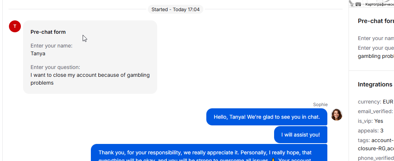Open the sidebar "Pre-chat form" section header
The height and width of the screenshot is (161, 394).
click(376, 21)
